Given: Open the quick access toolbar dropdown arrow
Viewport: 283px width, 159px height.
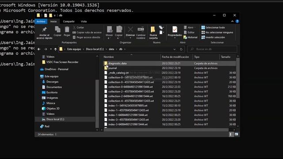Looking at the screenshot, I should click(55, 15).
